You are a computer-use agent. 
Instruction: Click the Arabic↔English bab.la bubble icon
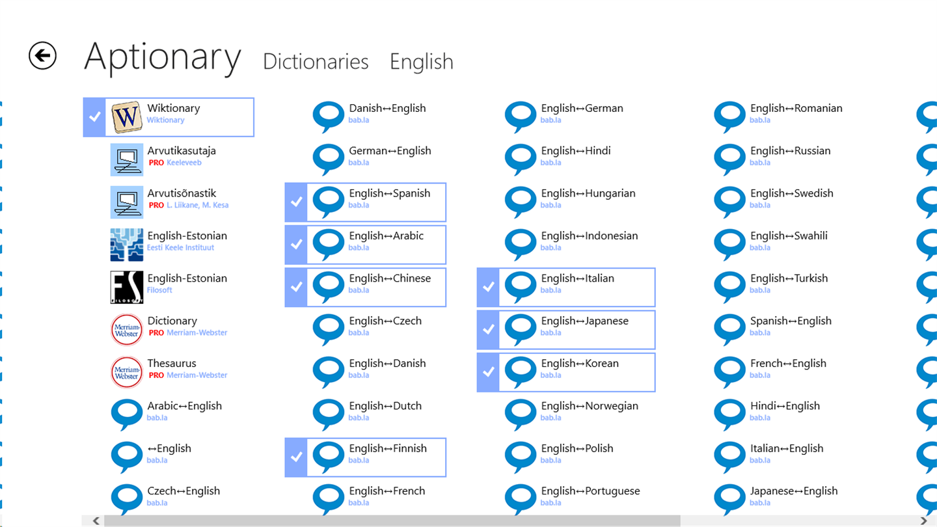127,415
